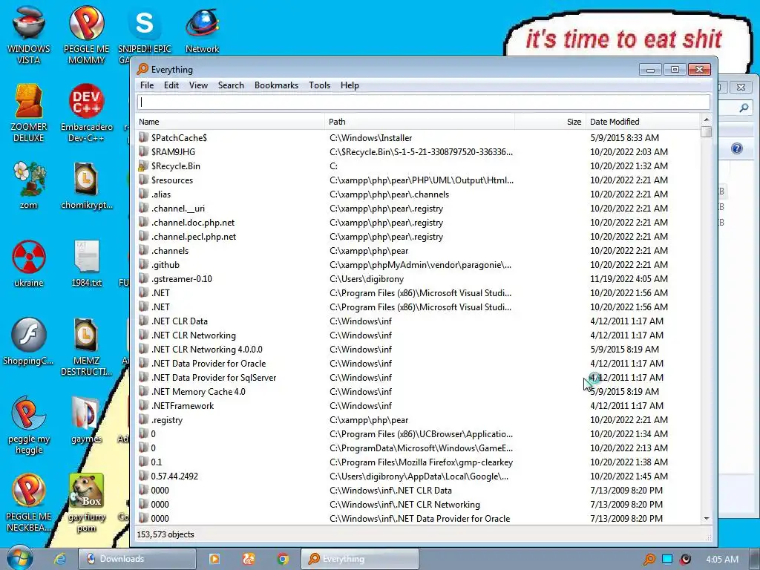This screenshot has height=570, width=760.
Task: Open the WINDOWS VISTA desktop icon
Action: coord(29,34)
